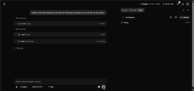Refresh the workspace file list
The height and width of the screenshot is (91, 194).
click(171, 17)
